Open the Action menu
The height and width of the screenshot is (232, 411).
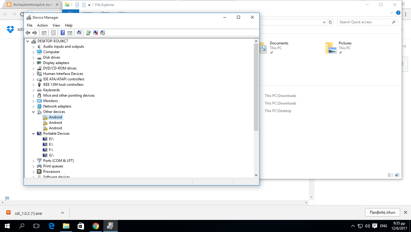point(42,25)
